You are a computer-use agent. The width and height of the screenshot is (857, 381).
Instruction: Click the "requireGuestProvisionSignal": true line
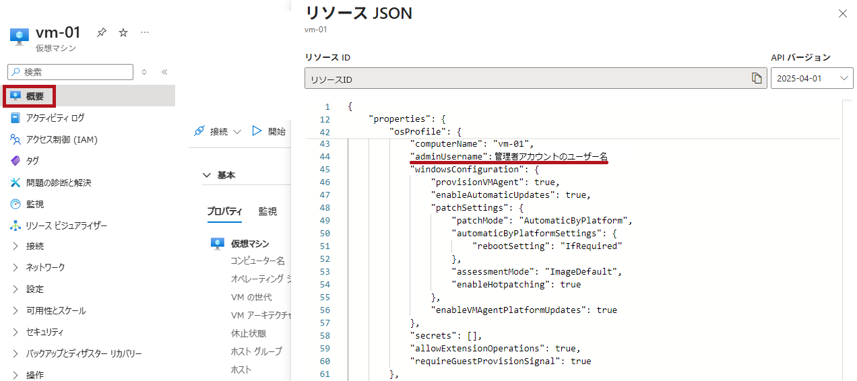tap(501, 361)
